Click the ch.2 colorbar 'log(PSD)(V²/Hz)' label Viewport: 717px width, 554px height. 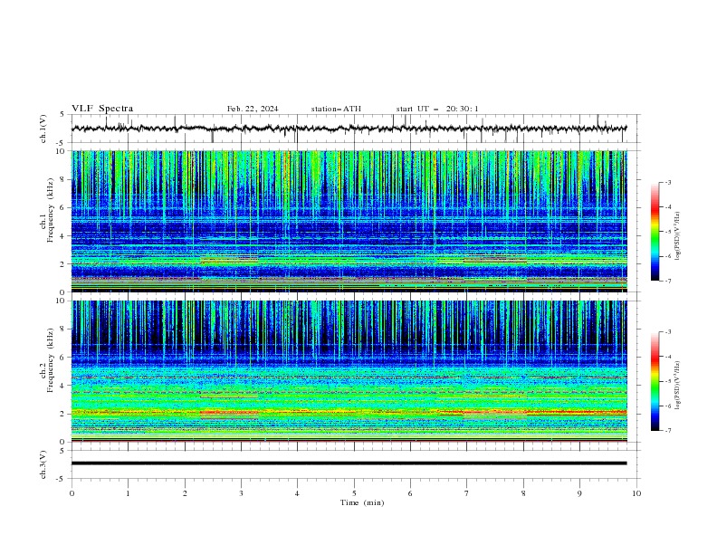pyautogui.click(x=678, y=386)
